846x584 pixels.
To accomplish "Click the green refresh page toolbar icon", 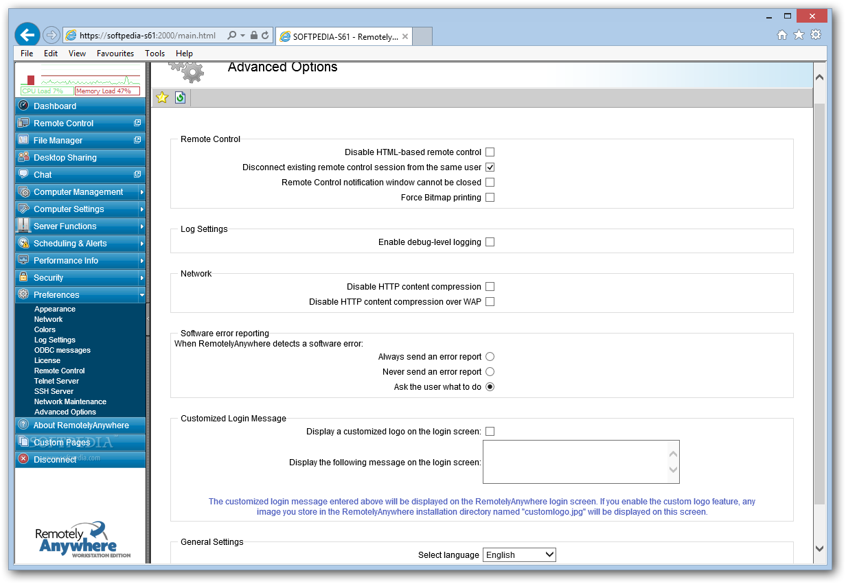I will click(x=180, y=97).
